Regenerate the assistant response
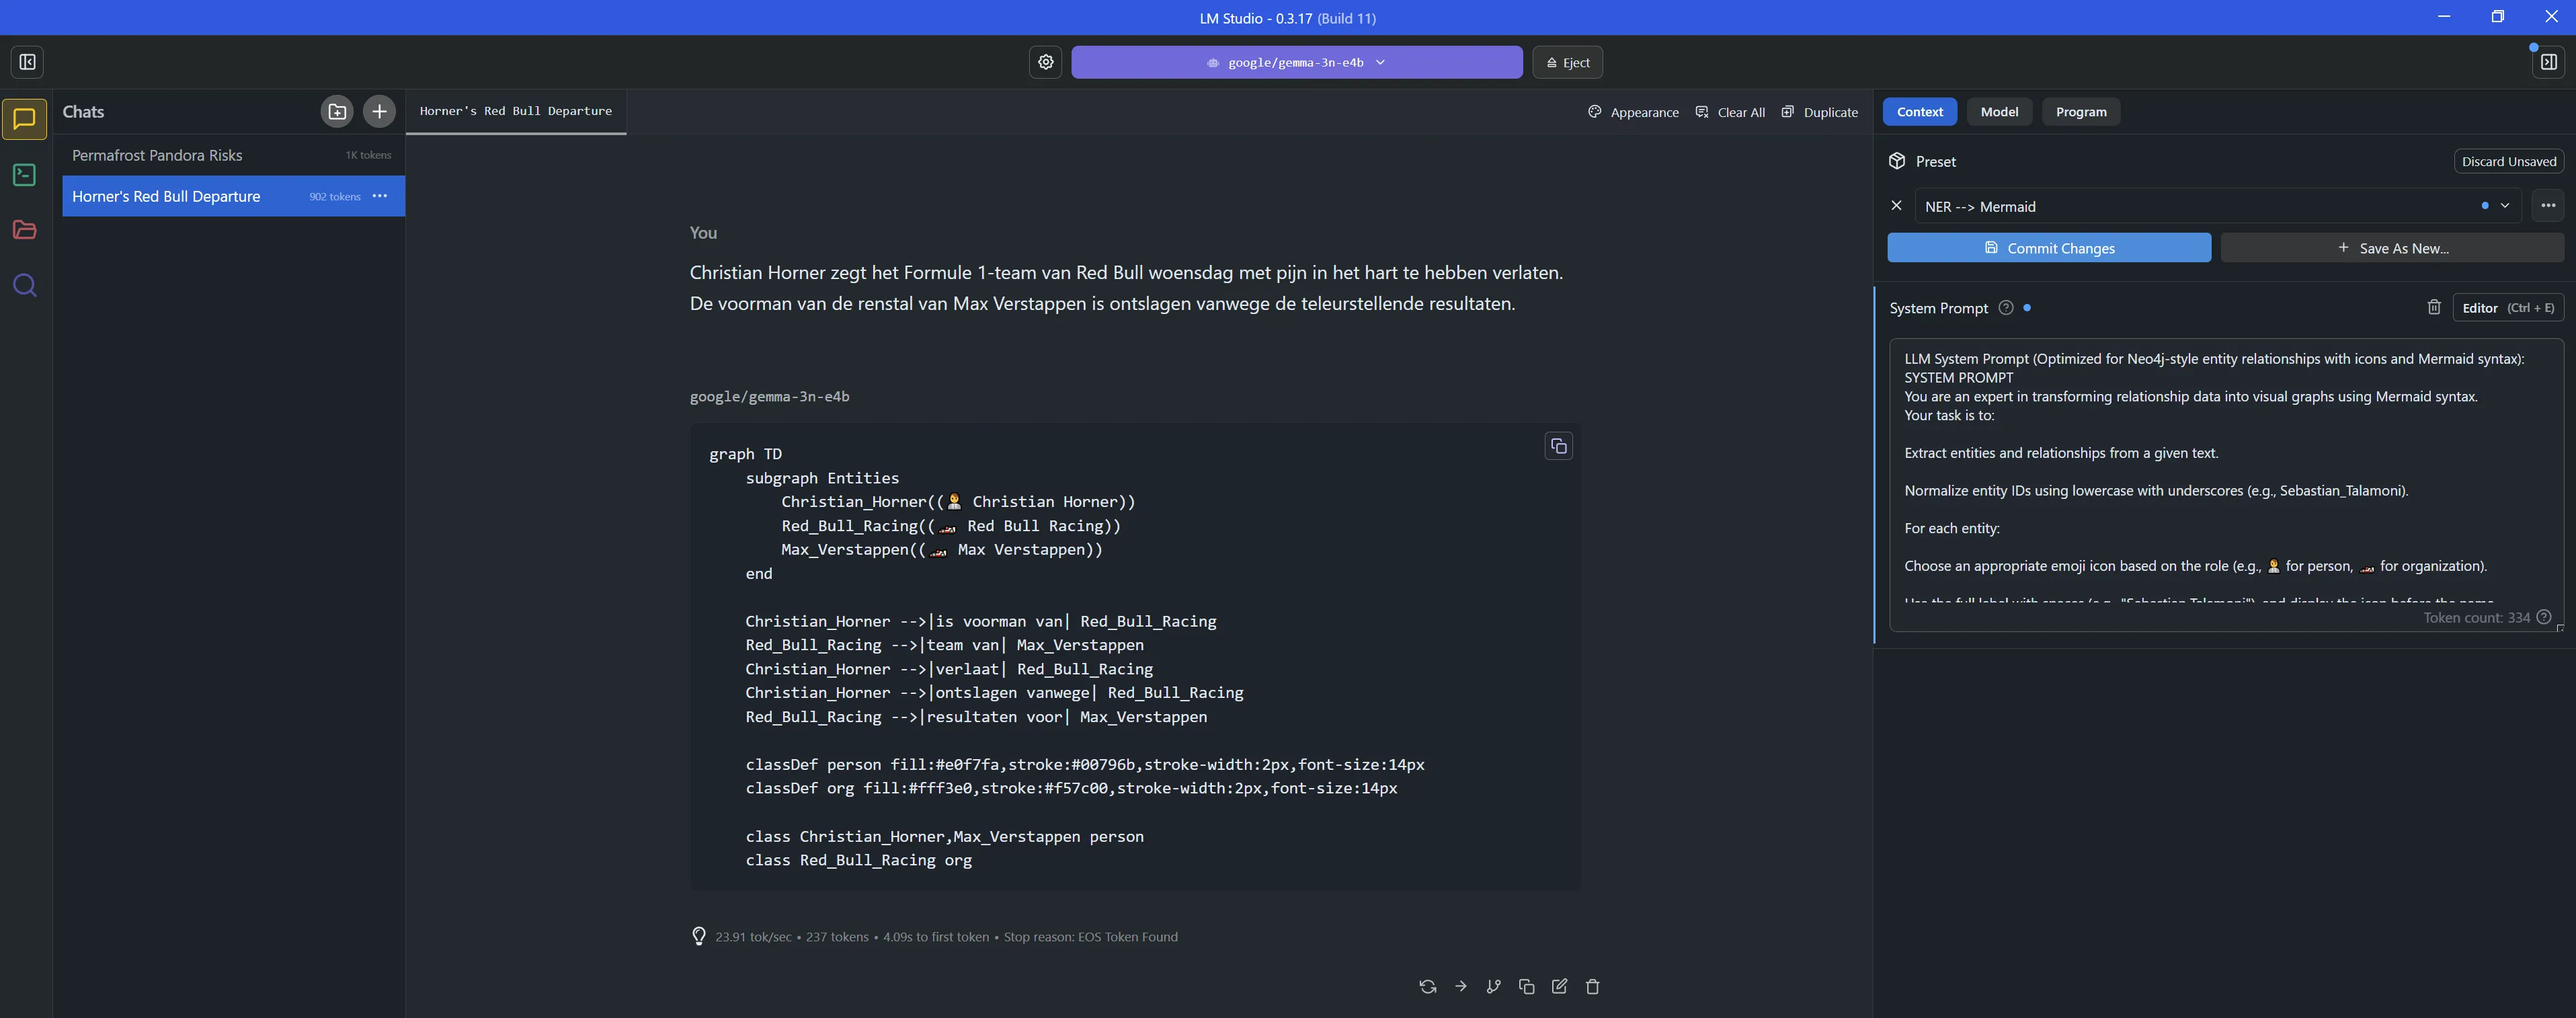This screenshot has height=1018, width=2576. click(x=1427, y=987)
